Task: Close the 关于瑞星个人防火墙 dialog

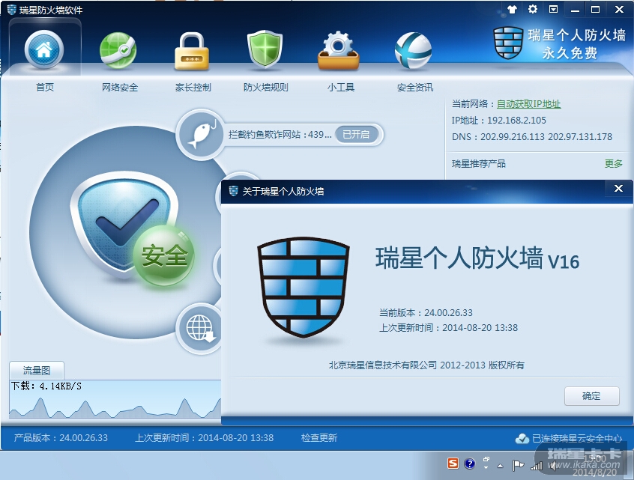Action: pyautogui.click(x=618, y=188)
